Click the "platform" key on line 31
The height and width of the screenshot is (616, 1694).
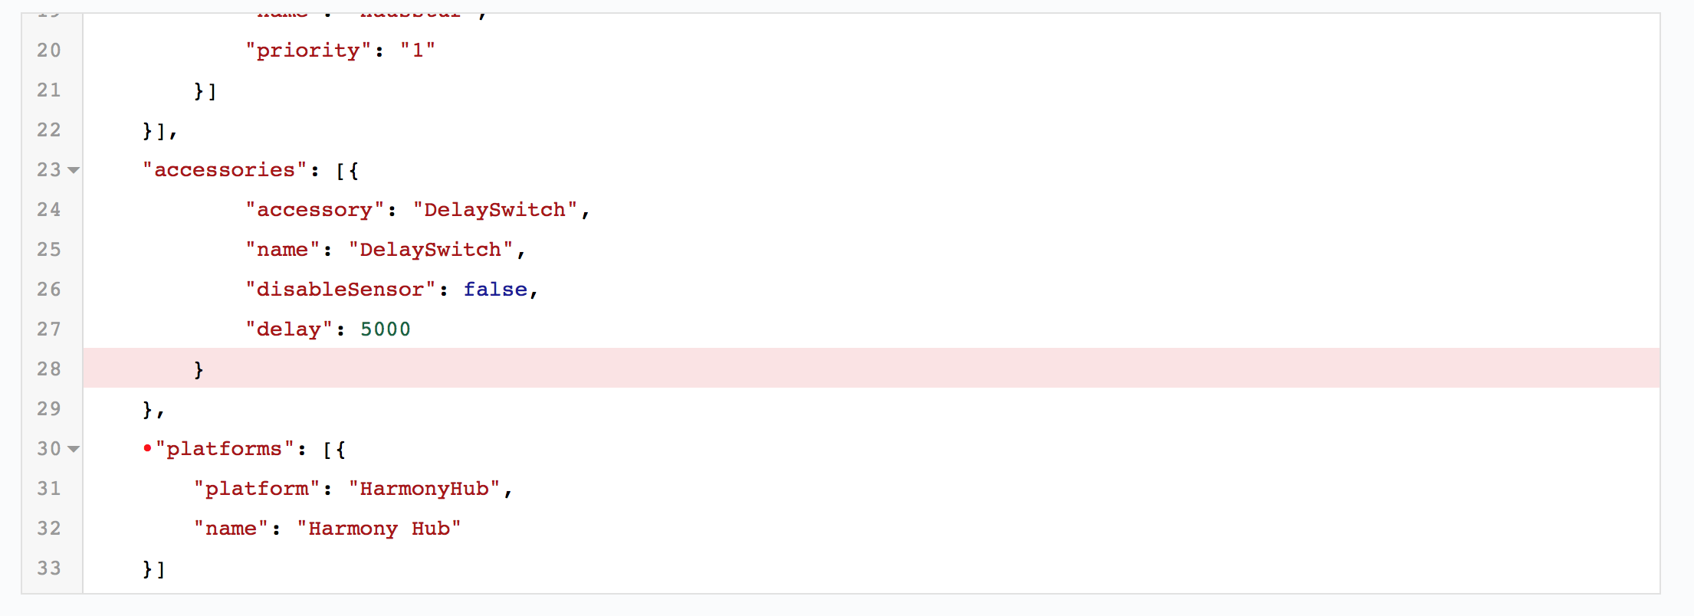point(256,488)
